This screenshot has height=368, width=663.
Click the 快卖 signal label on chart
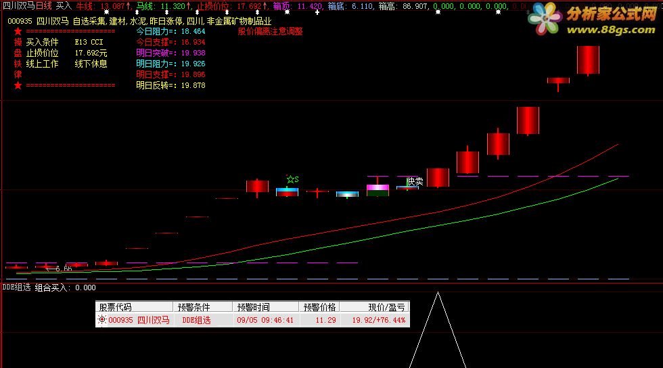coord(415,181)
